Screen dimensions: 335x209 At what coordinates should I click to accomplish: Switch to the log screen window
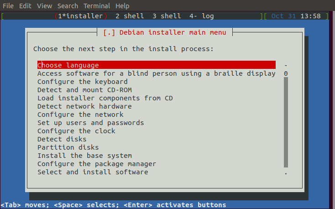(201, 16)
